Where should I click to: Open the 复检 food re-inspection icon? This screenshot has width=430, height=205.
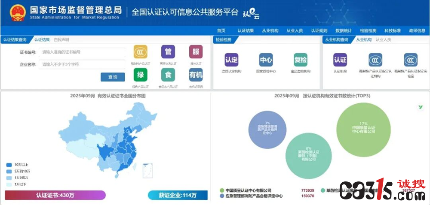pyautogui.click(x=301, y=60)
